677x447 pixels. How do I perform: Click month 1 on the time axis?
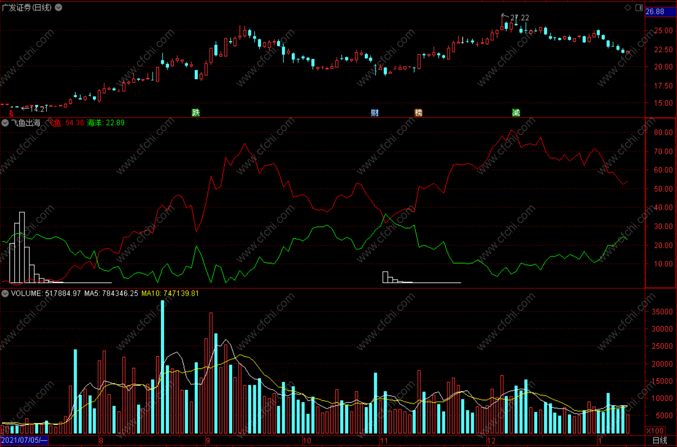click(x=600, y=441)
